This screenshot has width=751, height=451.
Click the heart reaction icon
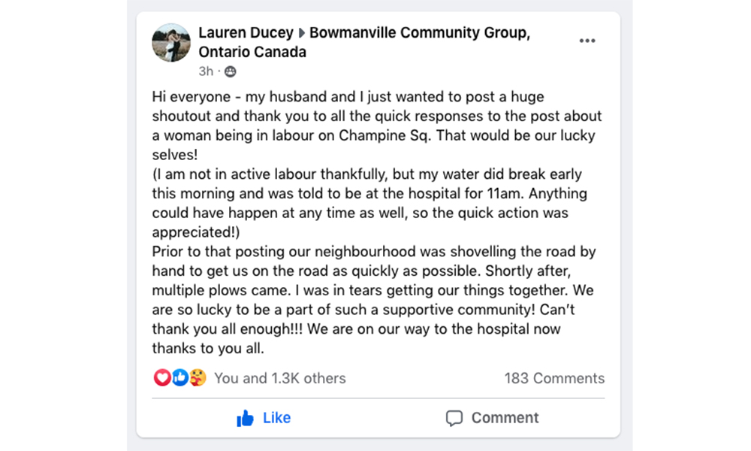coord(162,377)
